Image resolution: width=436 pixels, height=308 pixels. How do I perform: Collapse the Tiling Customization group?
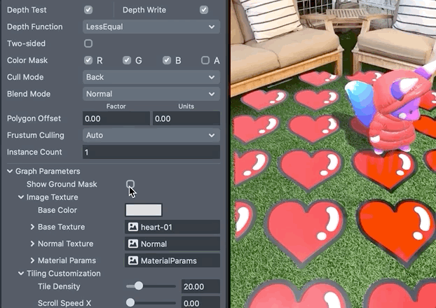[x=21, y=274]
